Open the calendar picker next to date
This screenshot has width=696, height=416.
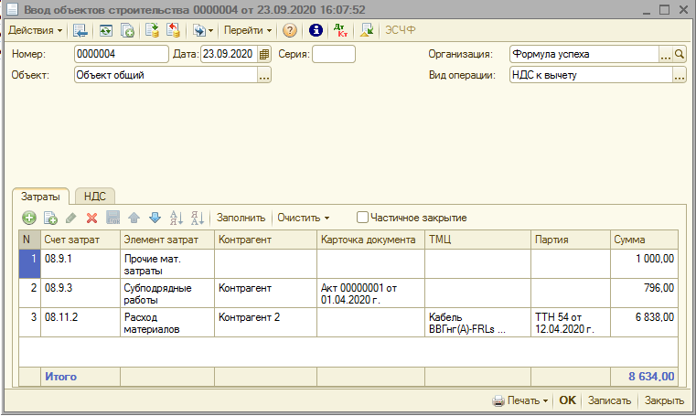[265, 54]
